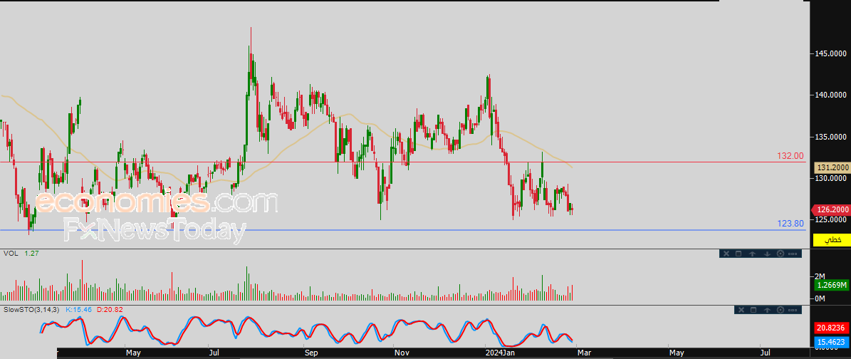Image resolution: width=851 pixels, height=359 pixels.
Task: Select the 132.00 red resistance line label
Action: click(790, 156)
